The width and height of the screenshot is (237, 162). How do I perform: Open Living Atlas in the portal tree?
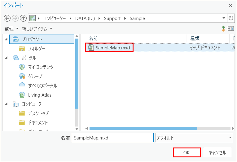click(40, 95)
